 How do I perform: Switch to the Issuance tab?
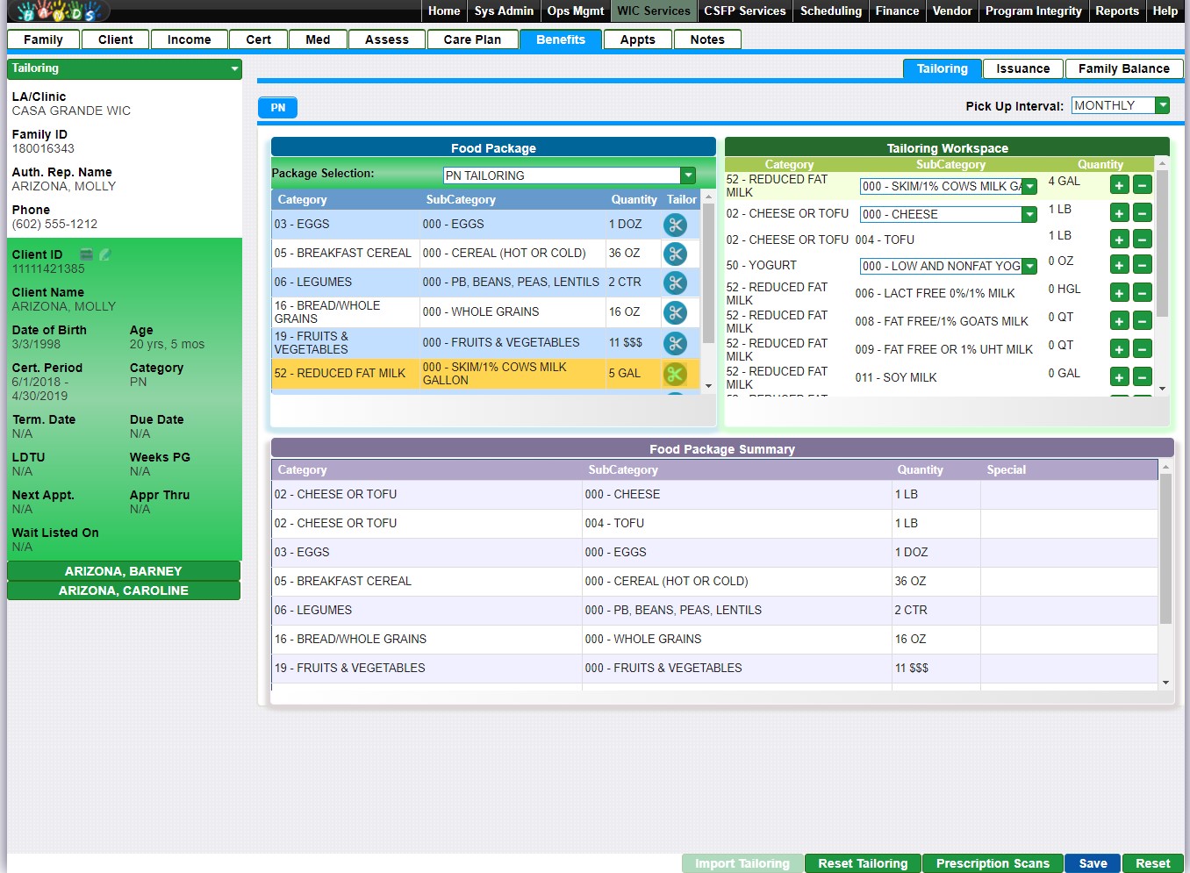click(x=1022, y=68)
